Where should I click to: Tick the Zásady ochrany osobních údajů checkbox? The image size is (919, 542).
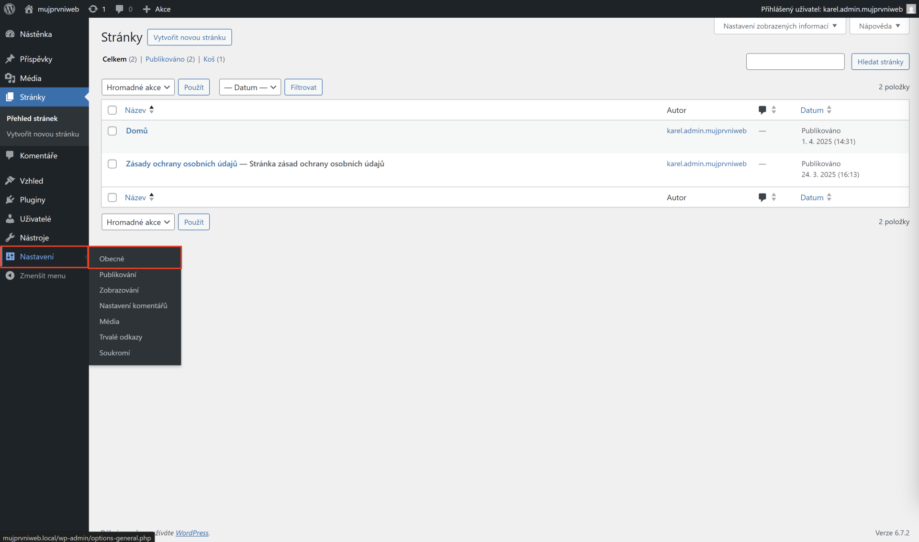click(112, 164)
